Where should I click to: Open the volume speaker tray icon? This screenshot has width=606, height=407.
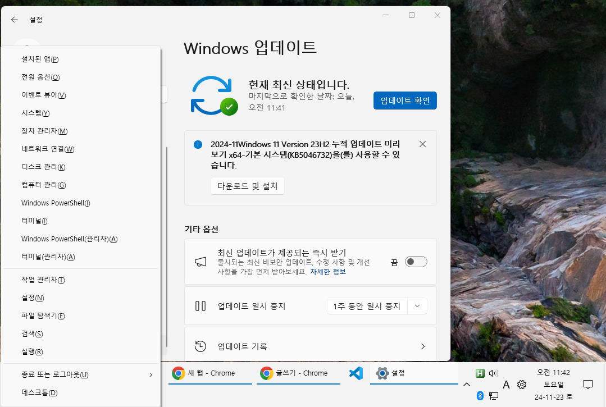[494, 373]
